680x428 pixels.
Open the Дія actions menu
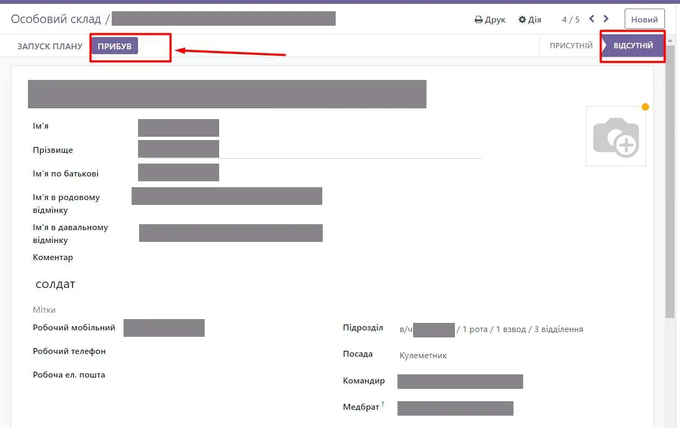click(530, 19)
